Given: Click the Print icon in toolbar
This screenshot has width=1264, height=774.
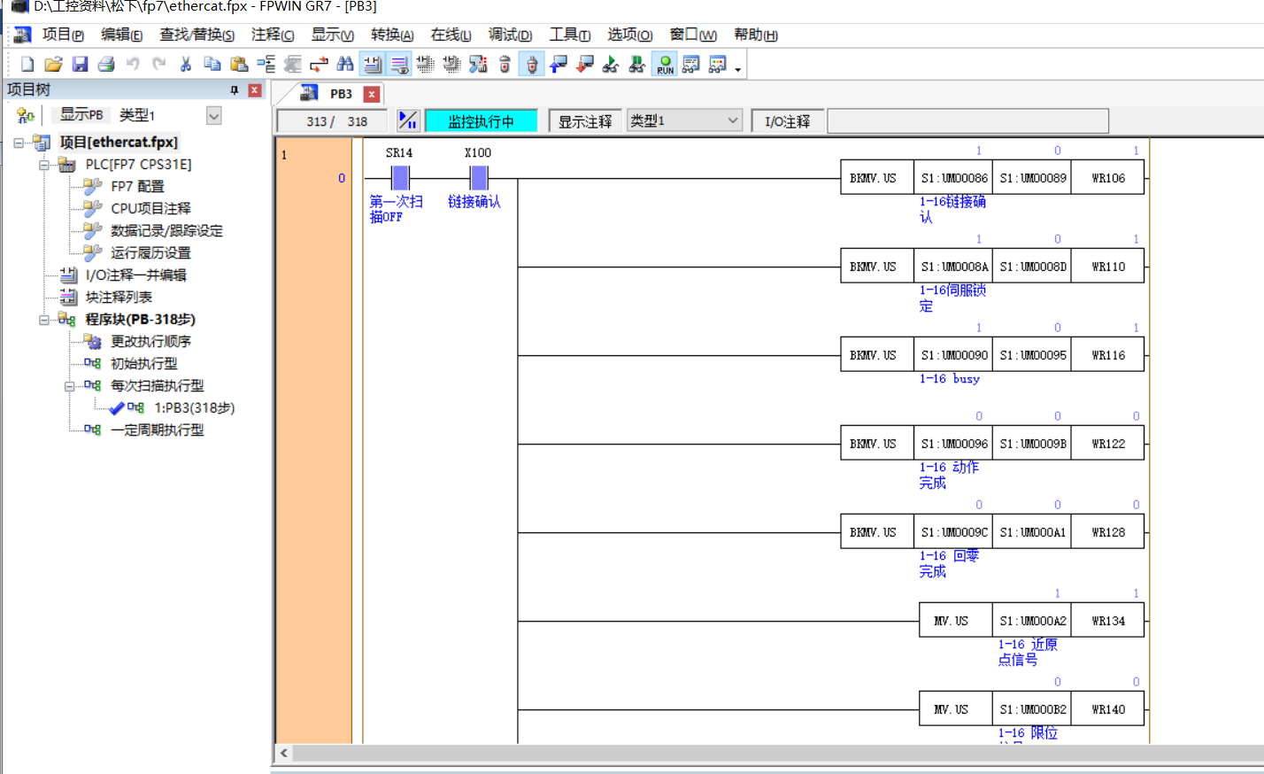Looking at the screenshot, I should click(x=106, y=65).
